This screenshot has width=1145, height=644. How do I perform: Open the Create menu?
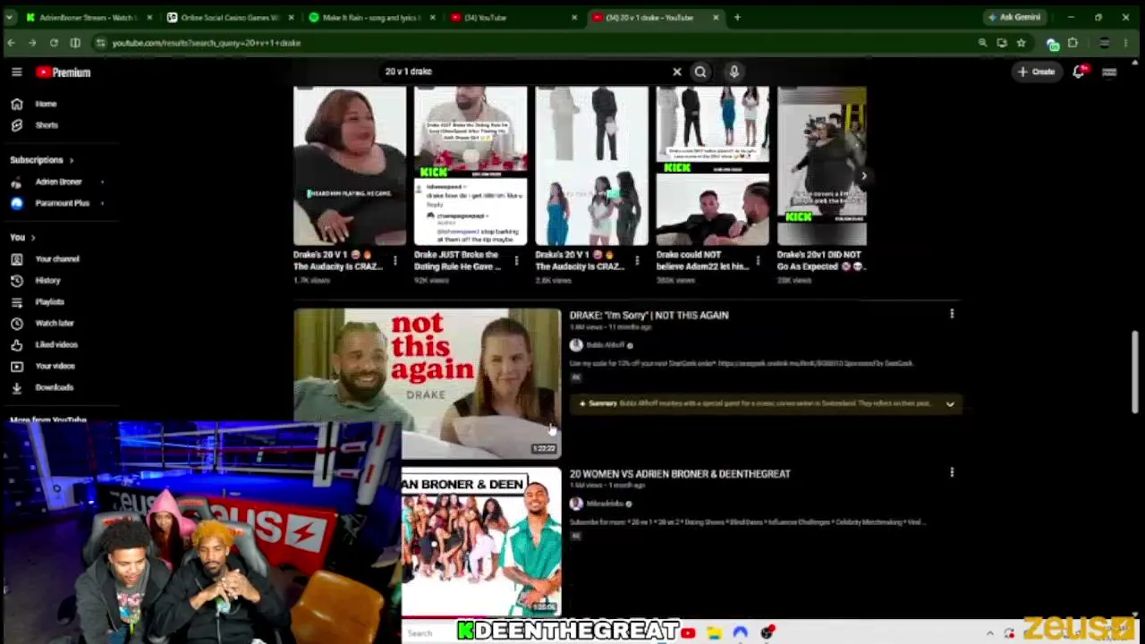tap(1036, 72)
